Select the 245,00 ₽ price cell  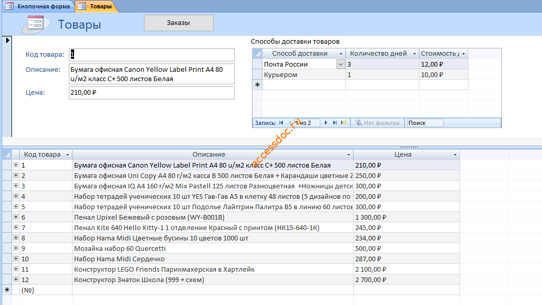(406, 228)
